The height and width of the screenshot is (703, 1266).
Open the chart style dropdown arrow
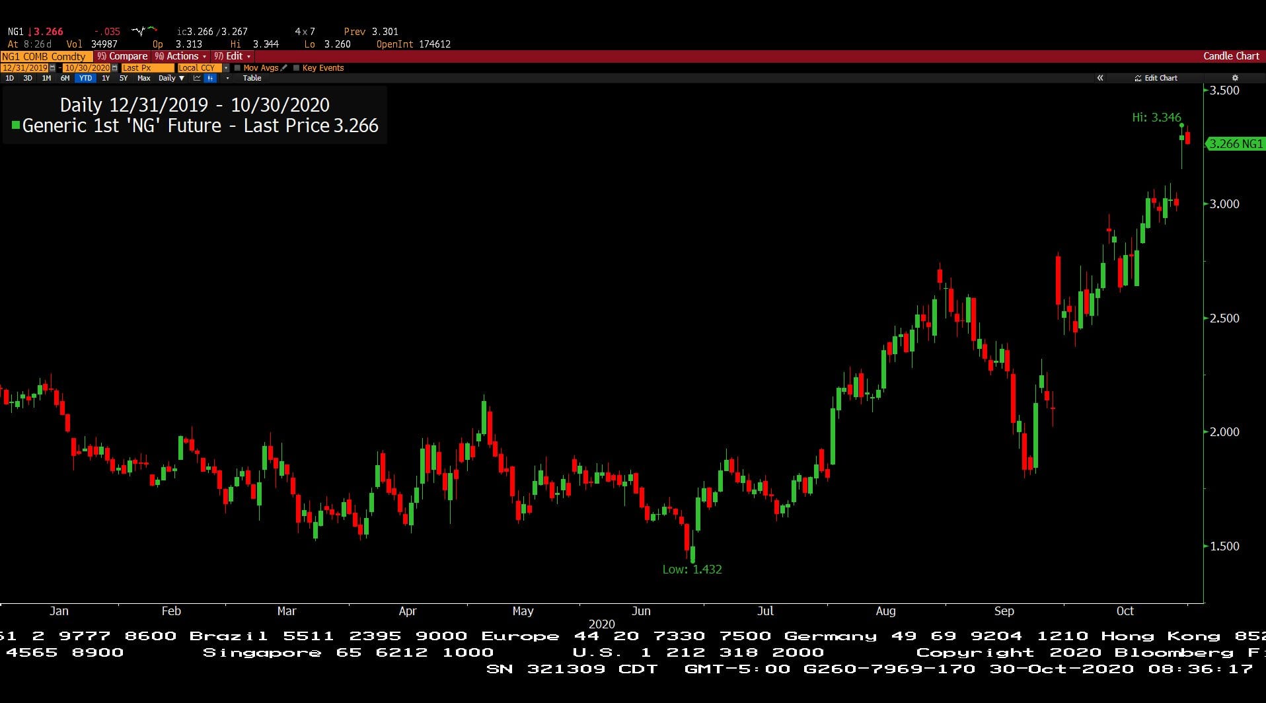(227, 78)
